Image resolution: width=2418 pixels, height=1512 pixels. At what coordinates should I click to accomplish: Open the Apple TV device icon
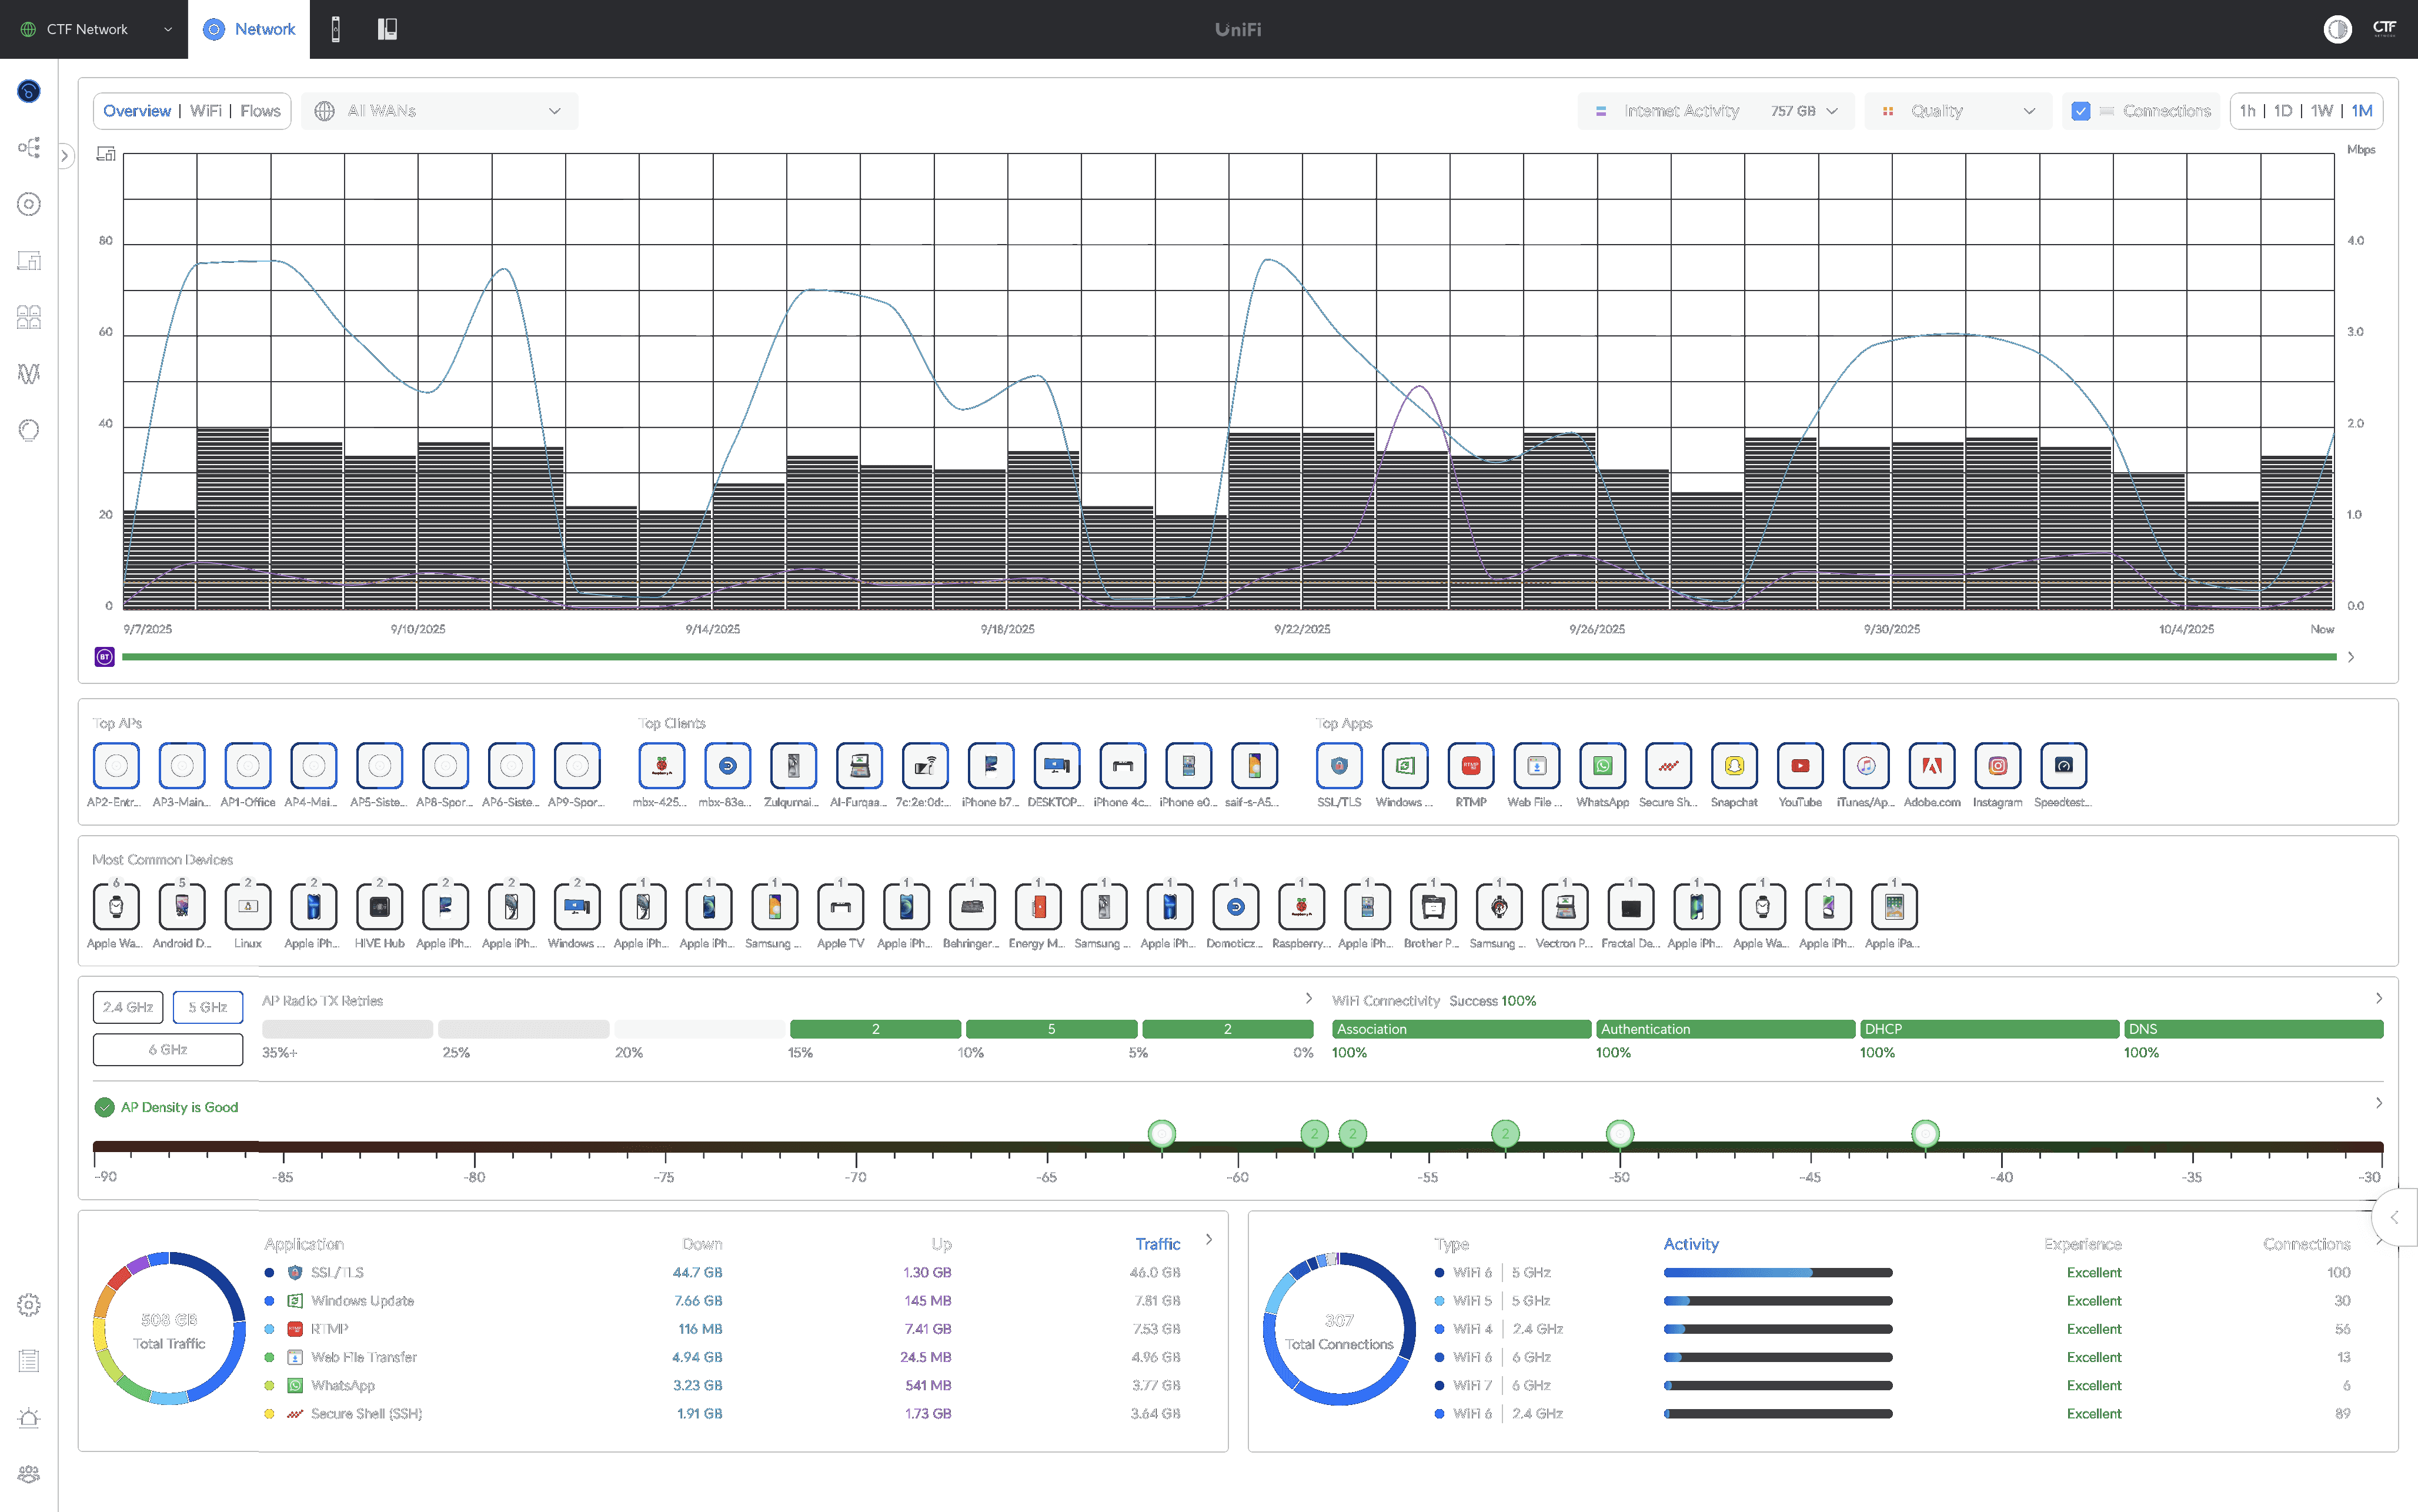(840, 907)
